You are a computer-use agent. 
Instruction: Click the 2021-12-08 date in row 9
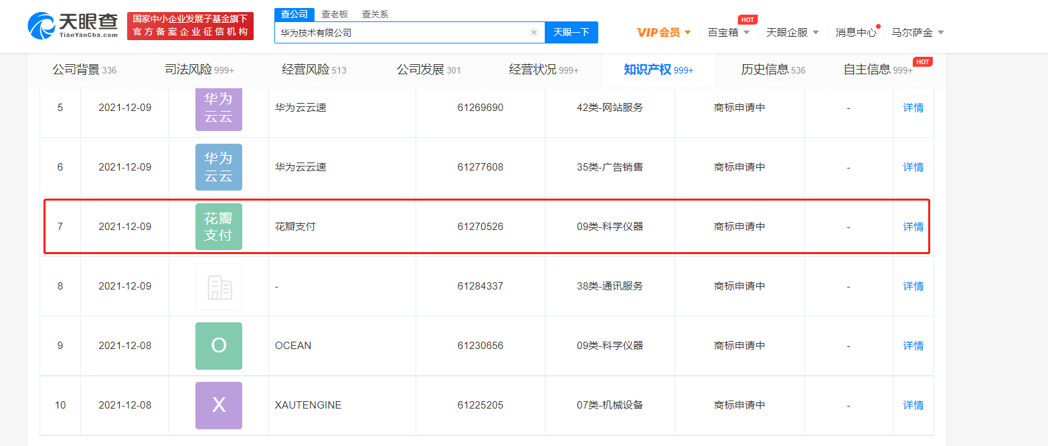pyautogui.click(x=124, y=346)
